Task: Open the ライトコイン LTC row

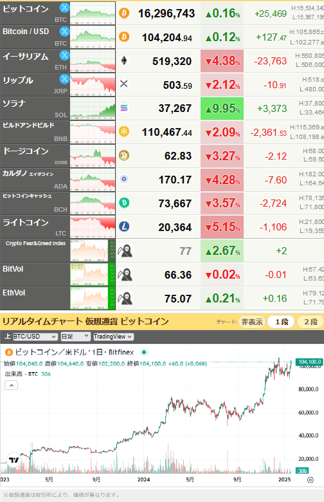Action: [162, 227]
